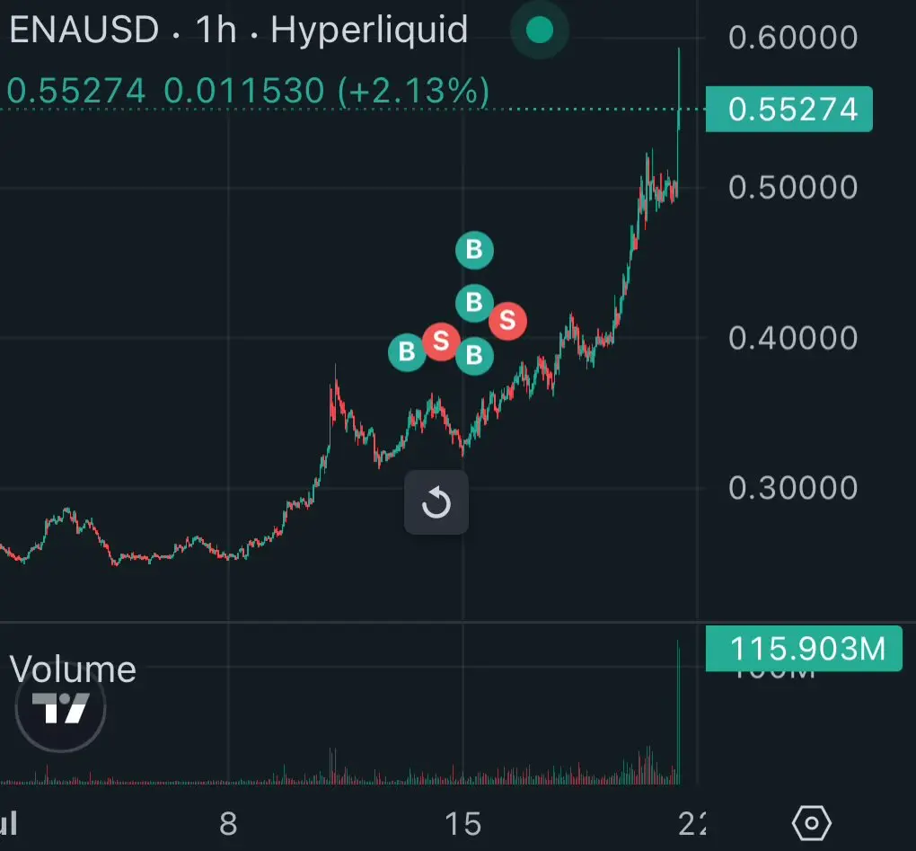The height and width of the screenshot is (851, 916).
Task: Click the tallest green volume bar
Action: (x=678, y=712)
